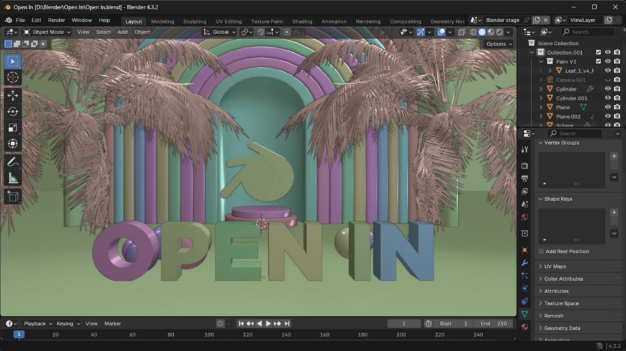Collapse the Shape Keys panel

pos(557,199)
